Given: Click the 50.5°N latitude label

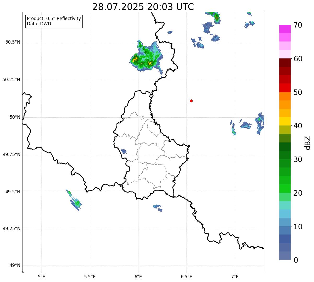Looking at the screenshot, I should [13, 42].
